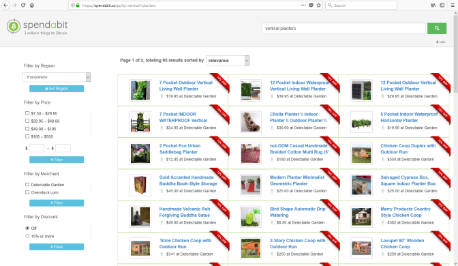The height and width of the screenshot is (266, 458).
Task: Click the vertical planters search box
Action: click(x=343, y=29)
